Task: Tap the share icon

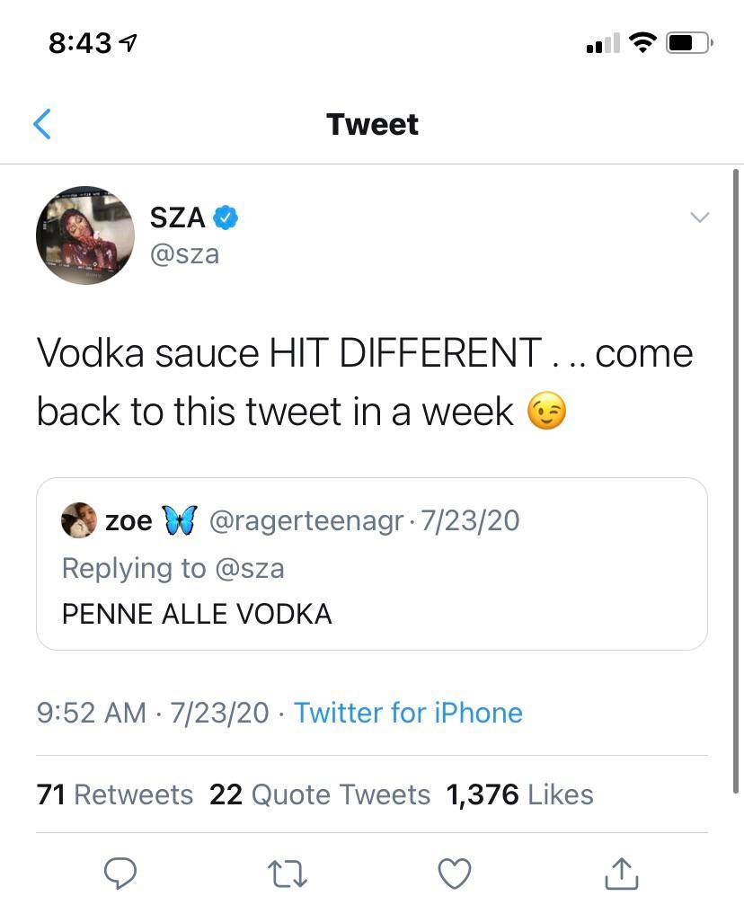Action: click(622, 872)
